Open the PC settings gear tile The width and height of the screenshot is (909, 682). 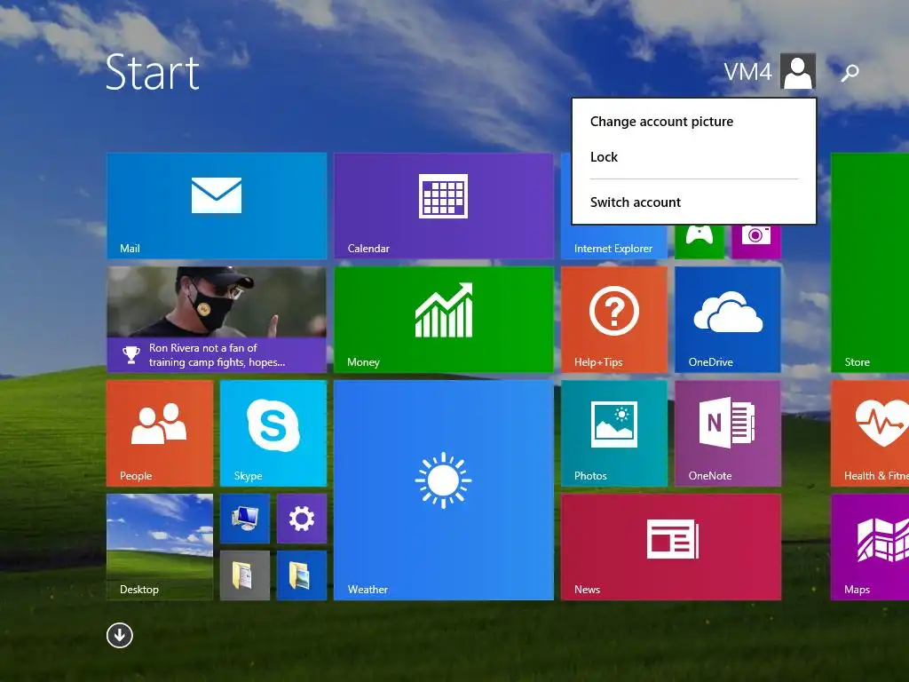coord(302,519)
